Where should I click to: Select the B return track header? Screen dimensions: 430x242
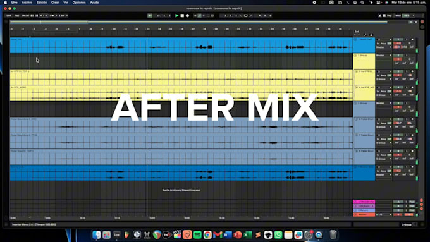(x=364, y=206)
